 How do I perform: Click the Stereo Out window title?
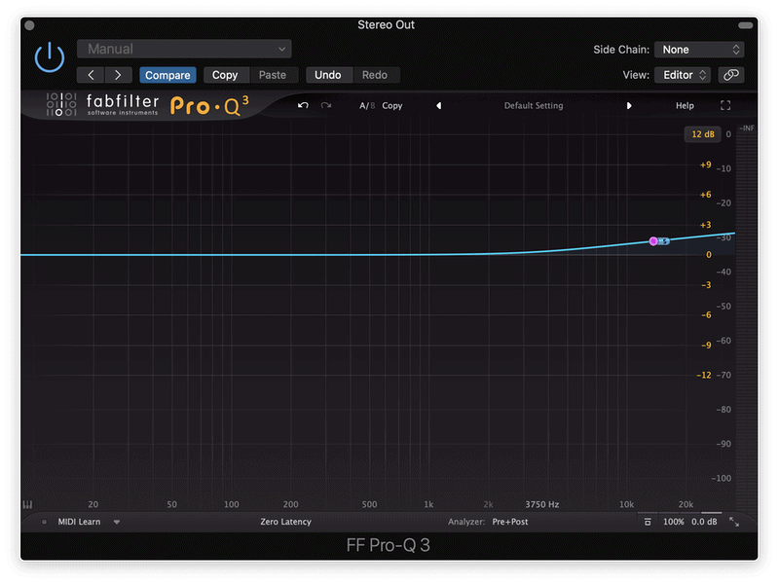click(386, 25)
